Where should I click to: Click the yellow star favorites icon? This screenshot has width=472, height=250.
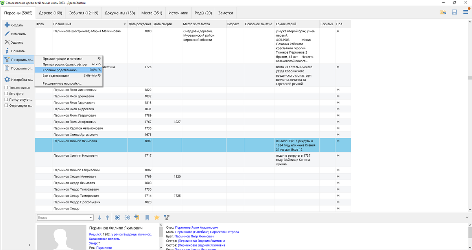pyautogui.click(x=157, y=217)
